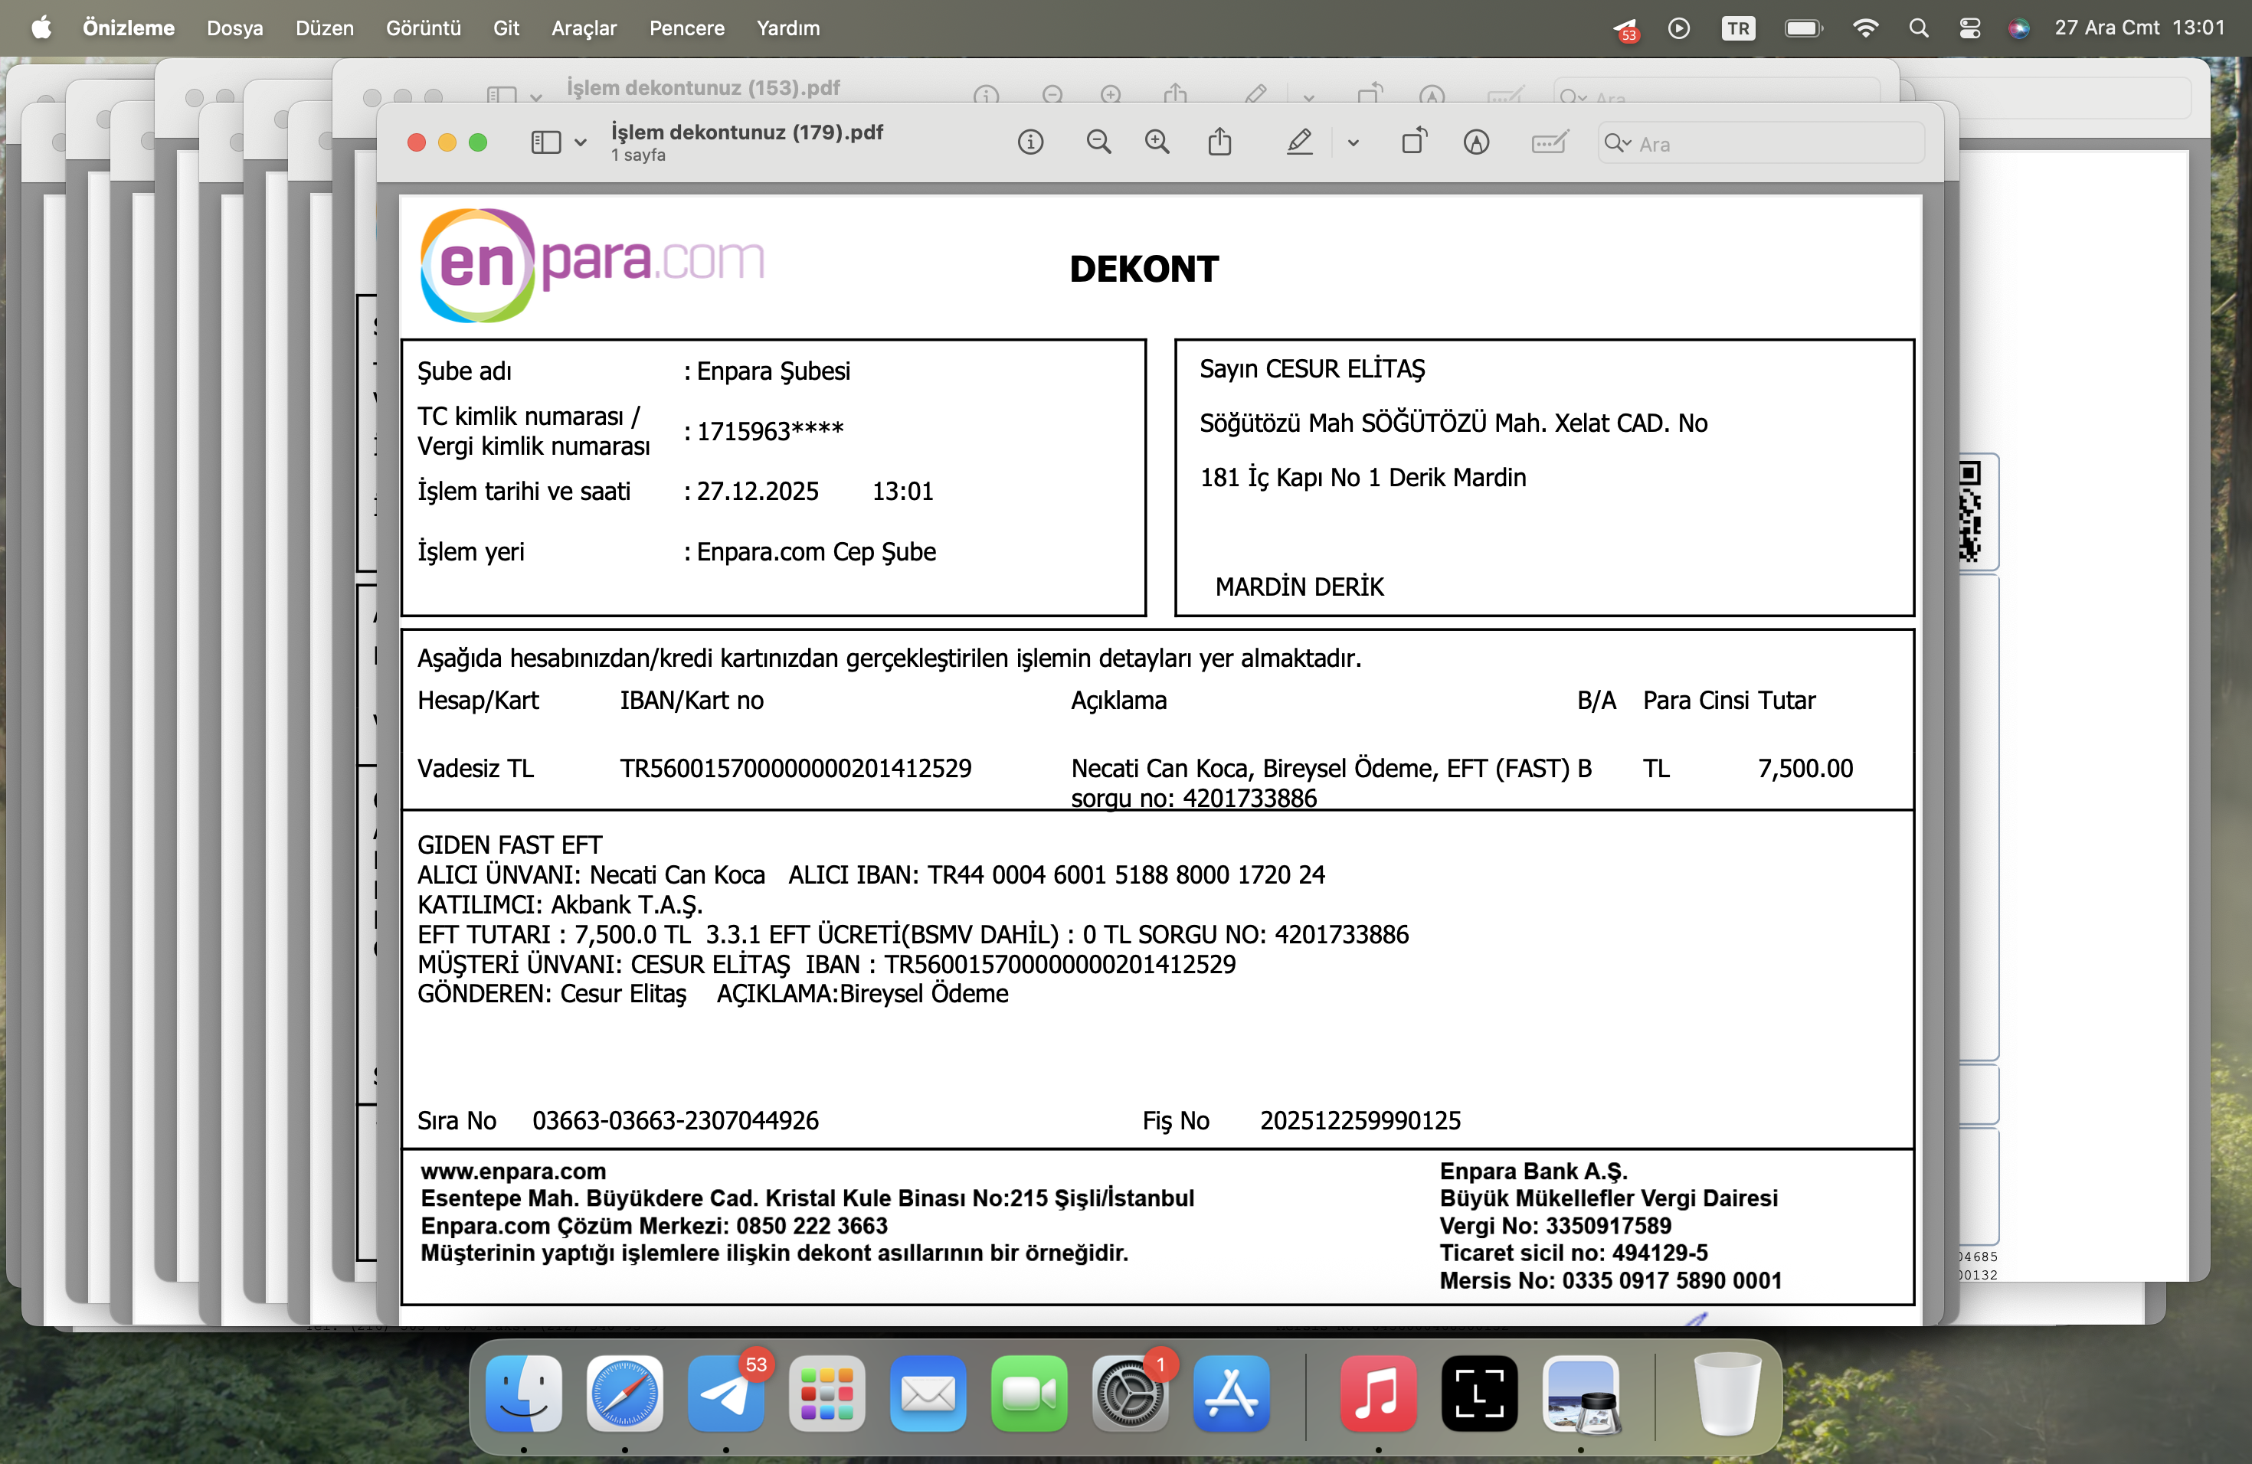The image size is (2252, 1464).
Task: Open the Music app in the Dock
Action: pos(1379,1393)
